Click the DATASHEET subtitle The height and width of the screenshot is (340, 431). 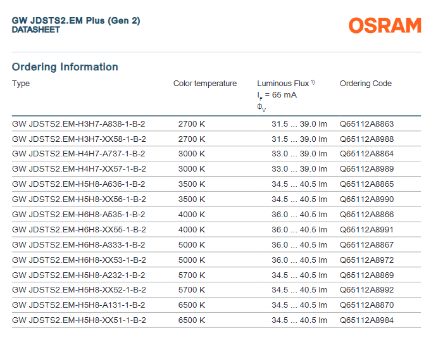(35, 30)
